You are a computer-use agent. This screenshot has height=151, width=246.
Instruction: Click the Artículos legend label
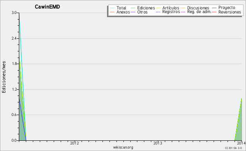[171, 8]
